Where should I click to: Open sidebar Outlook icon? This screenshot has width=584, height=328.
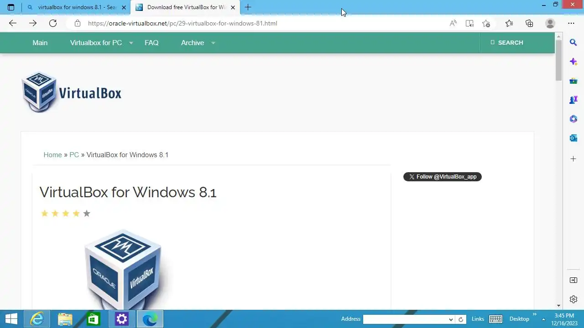(x=574, y=138)
